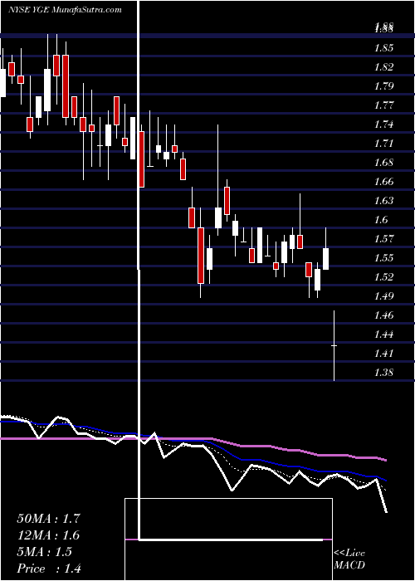Click the 1.77 price axis label
Screen dimensions: 415x581
(x=383, y=105)
